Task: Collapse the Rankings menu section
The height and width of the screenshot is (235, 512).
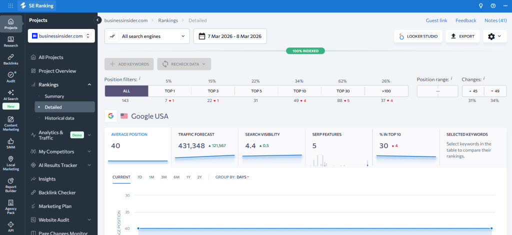Action: [89, 84]
